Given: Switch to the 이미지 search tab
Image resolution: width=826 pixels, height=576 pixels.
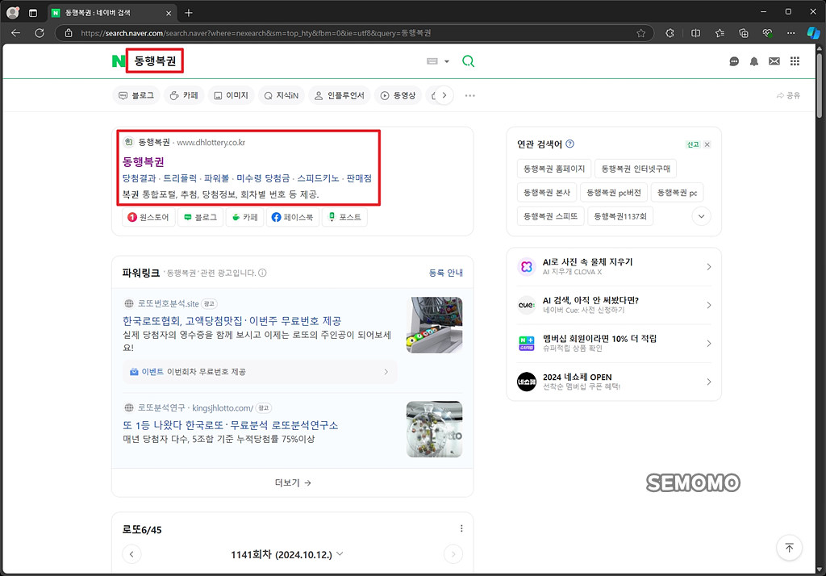Looking at the screenshot, I should [x=232, y=95].
